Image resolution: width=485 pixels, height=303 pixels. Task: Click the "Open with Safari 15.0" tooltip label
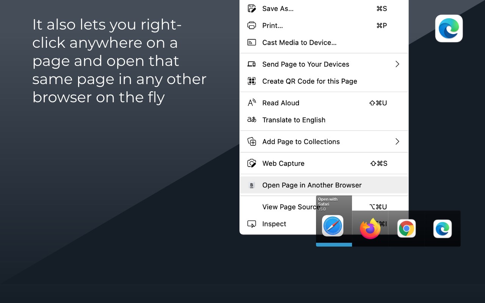tap(328, 204)
